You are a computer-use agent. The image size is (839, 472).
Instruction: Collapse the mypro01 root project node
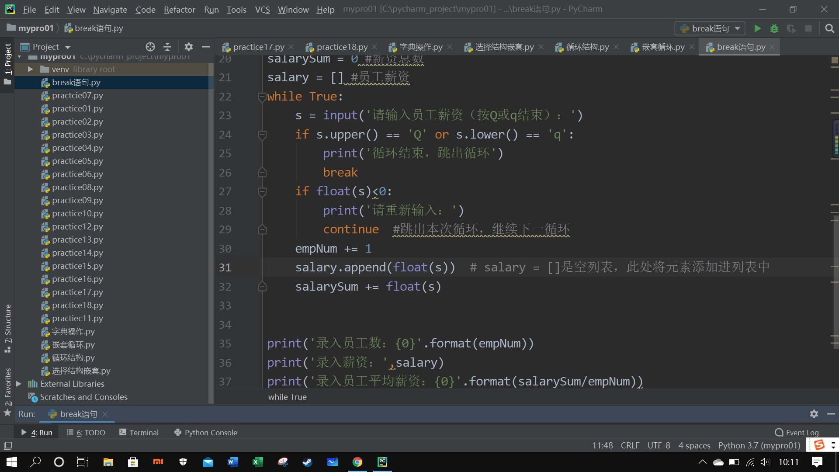click(x=20, y=57)
